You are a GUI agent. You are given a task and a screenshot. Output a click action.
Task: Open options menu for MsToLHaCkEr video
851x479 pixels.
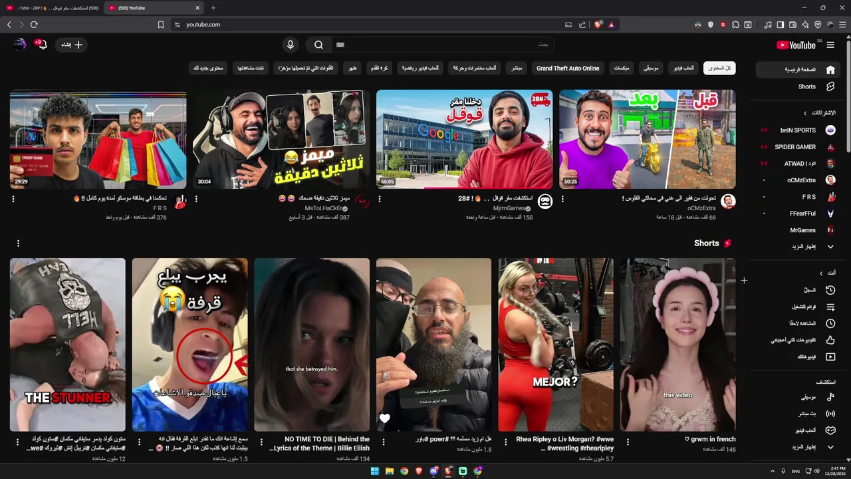pyautogui.click(x=196, y=199)
